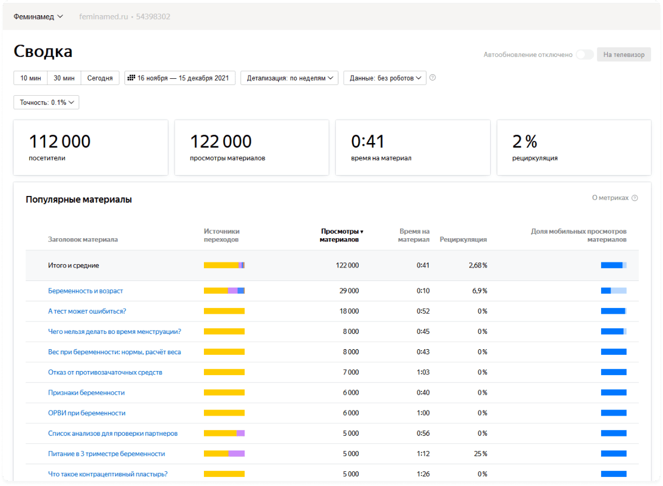663x486 pixels.
Task: Switch to the Сегодня time range
Action: [100, 78]
